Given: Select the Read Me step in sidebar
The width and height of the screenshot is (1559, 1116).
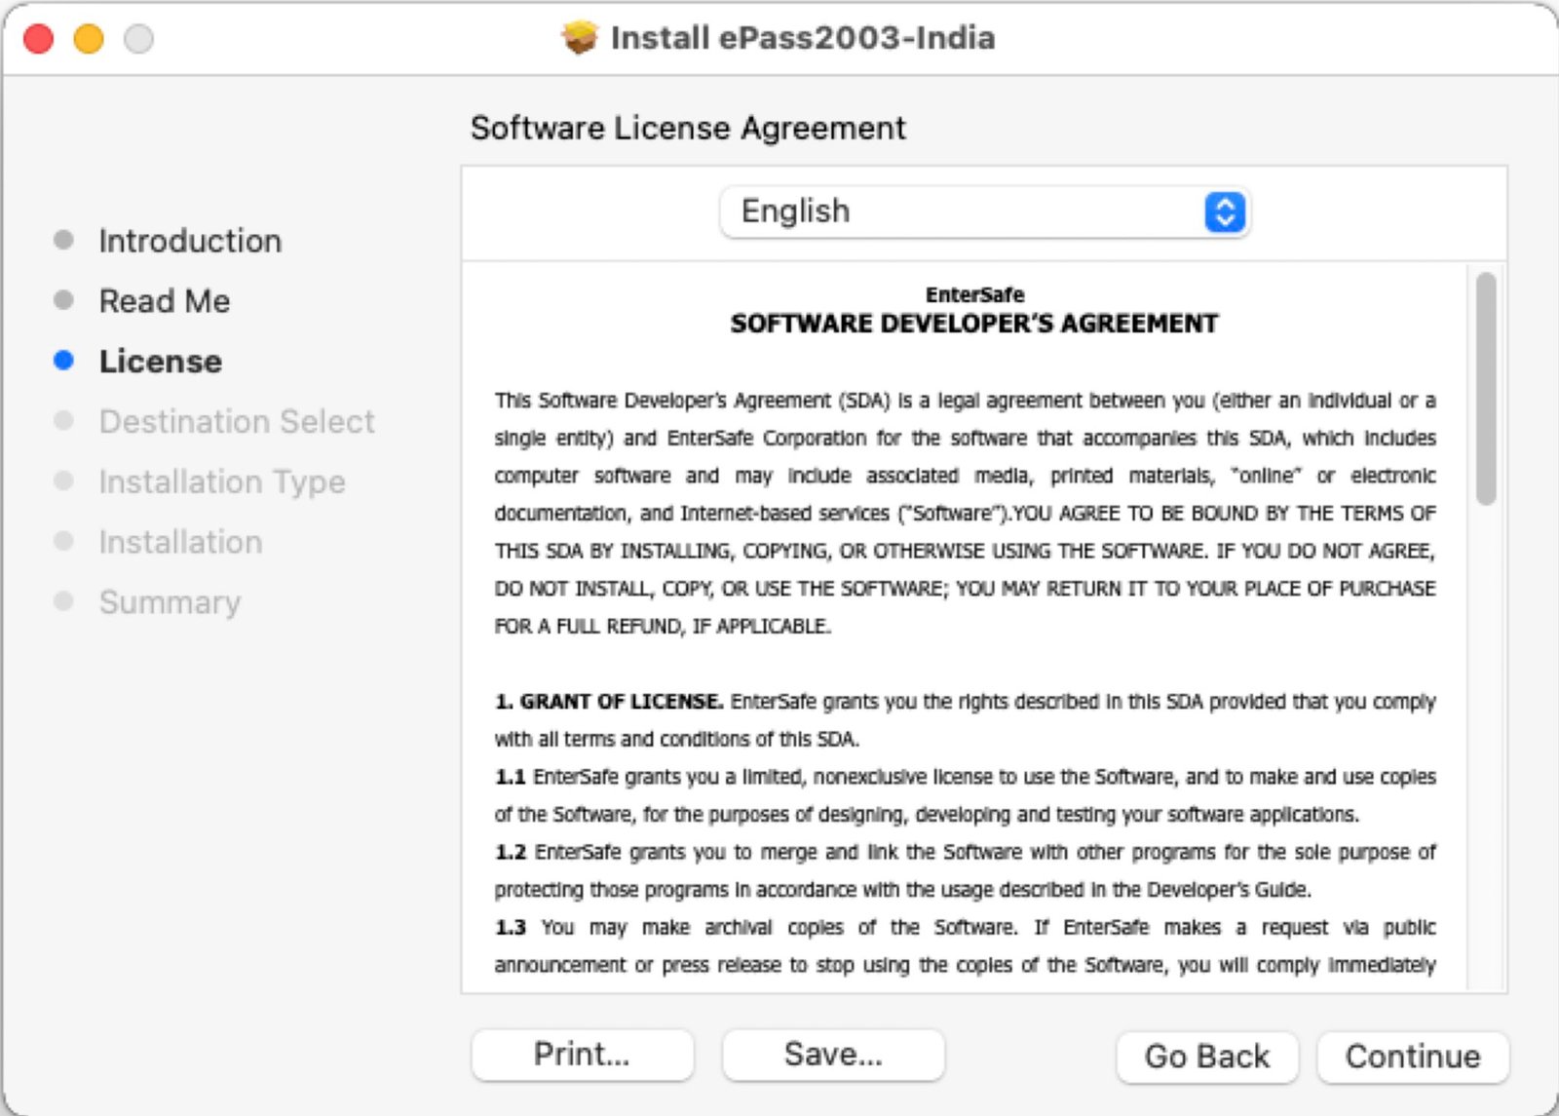Looking at the screenshot, I should (165, 301).
